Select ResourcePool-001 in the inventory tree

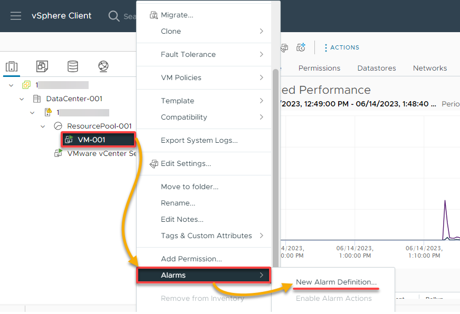pyautogui.click(x=99, y=126)
